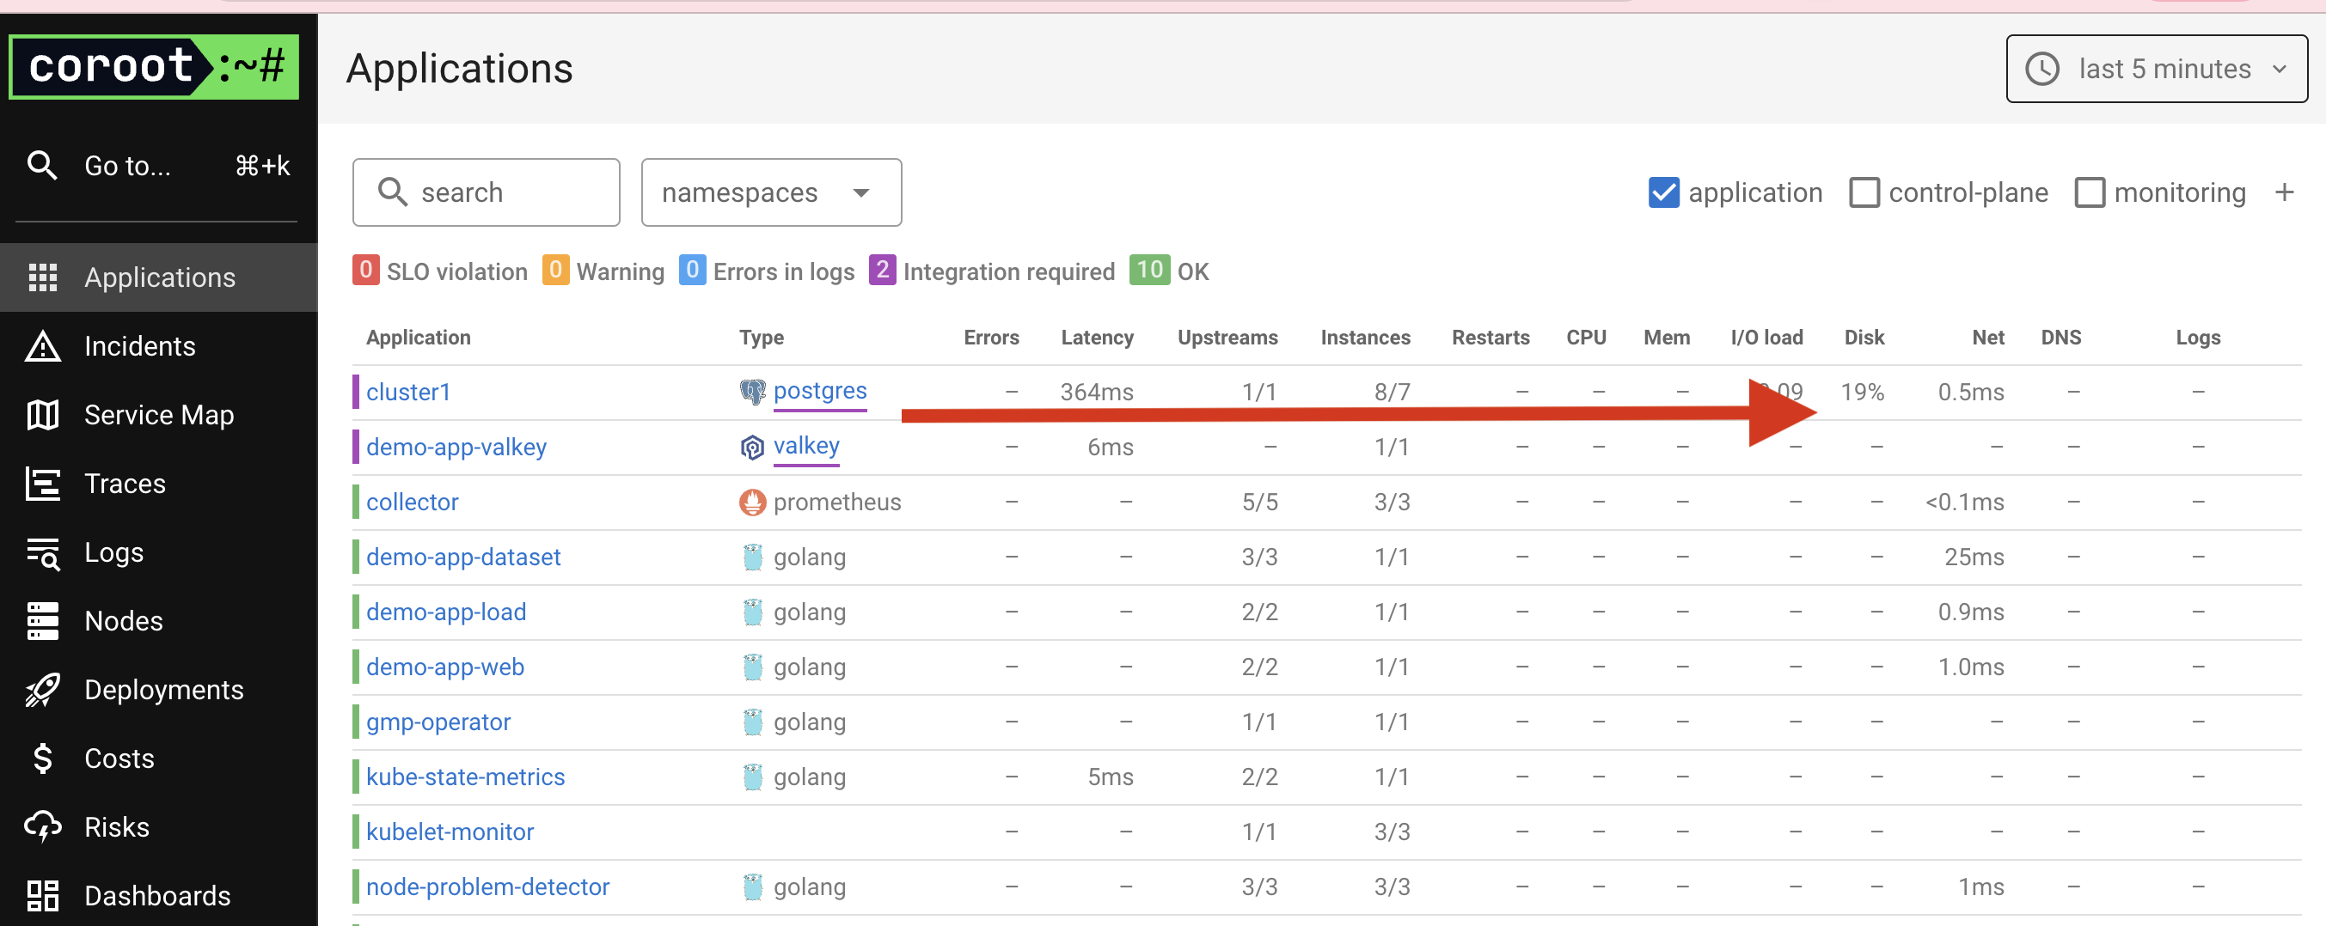Click the 8/7 instances value for cluster1
The height and width of the screenshot is (926, 2326).
point(1392,392)
